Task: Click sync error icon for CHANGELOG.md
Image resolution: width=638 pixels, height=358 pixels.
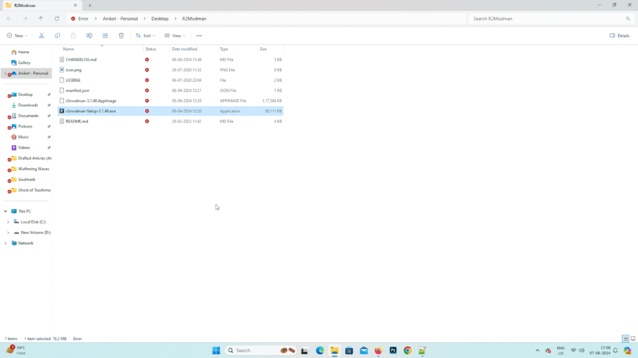Action: (x=147, y=60)
